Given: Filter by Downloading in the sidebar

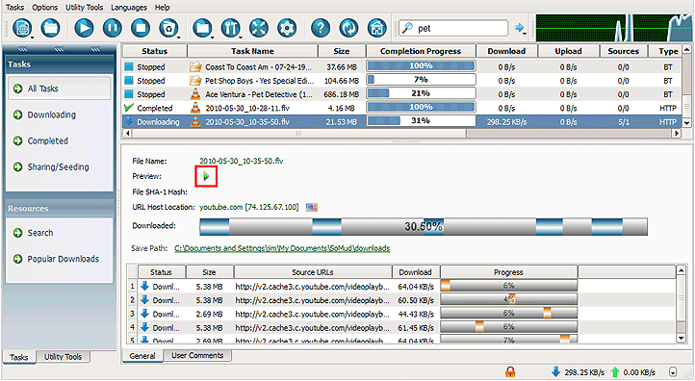Looking at the screenshot, I should point(51,114).
